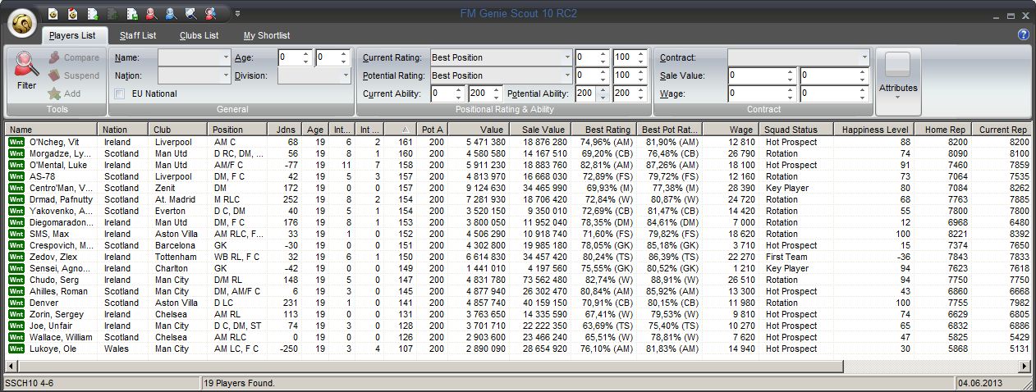Switch to the My Shortlist tab
This screenshot has height=392, width=1036.
pyautogui.click(x=266, y=35)
